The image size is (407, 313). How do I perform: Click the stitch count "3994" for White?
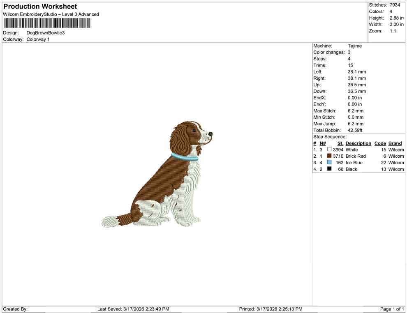[338, 150]
